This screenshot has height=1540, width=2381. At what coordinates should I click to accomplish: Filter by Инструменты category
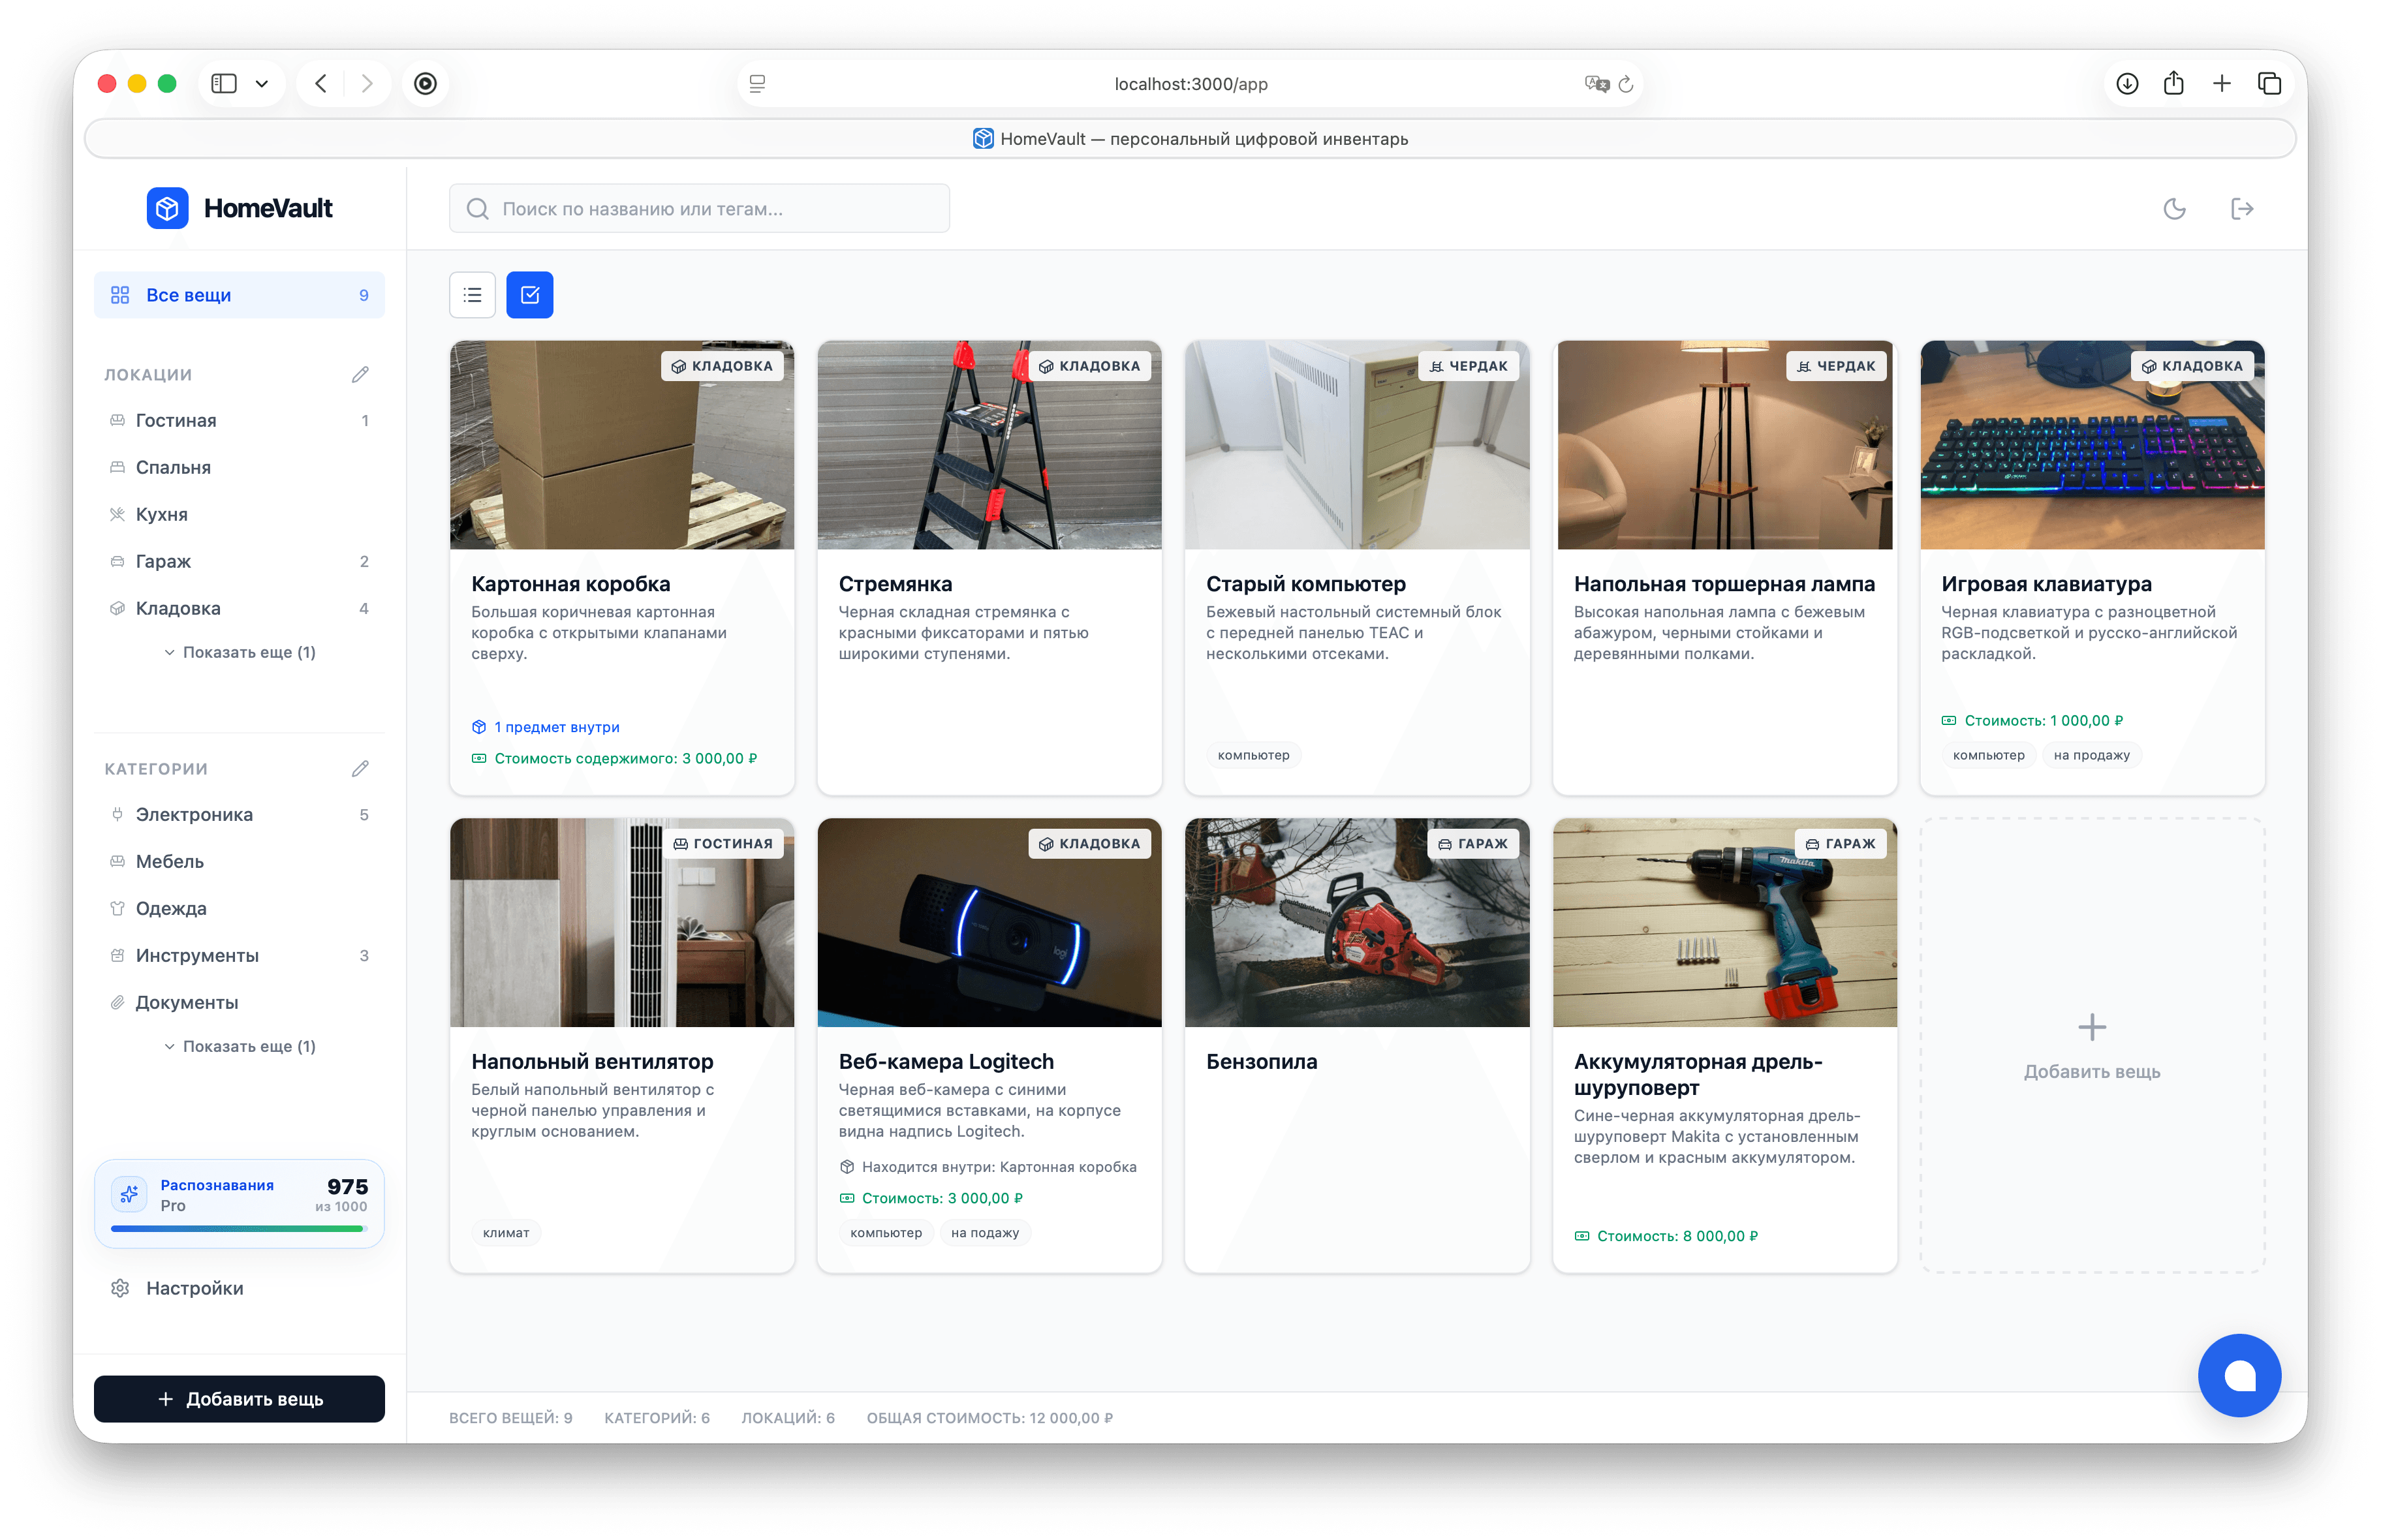tap(239, 956)
